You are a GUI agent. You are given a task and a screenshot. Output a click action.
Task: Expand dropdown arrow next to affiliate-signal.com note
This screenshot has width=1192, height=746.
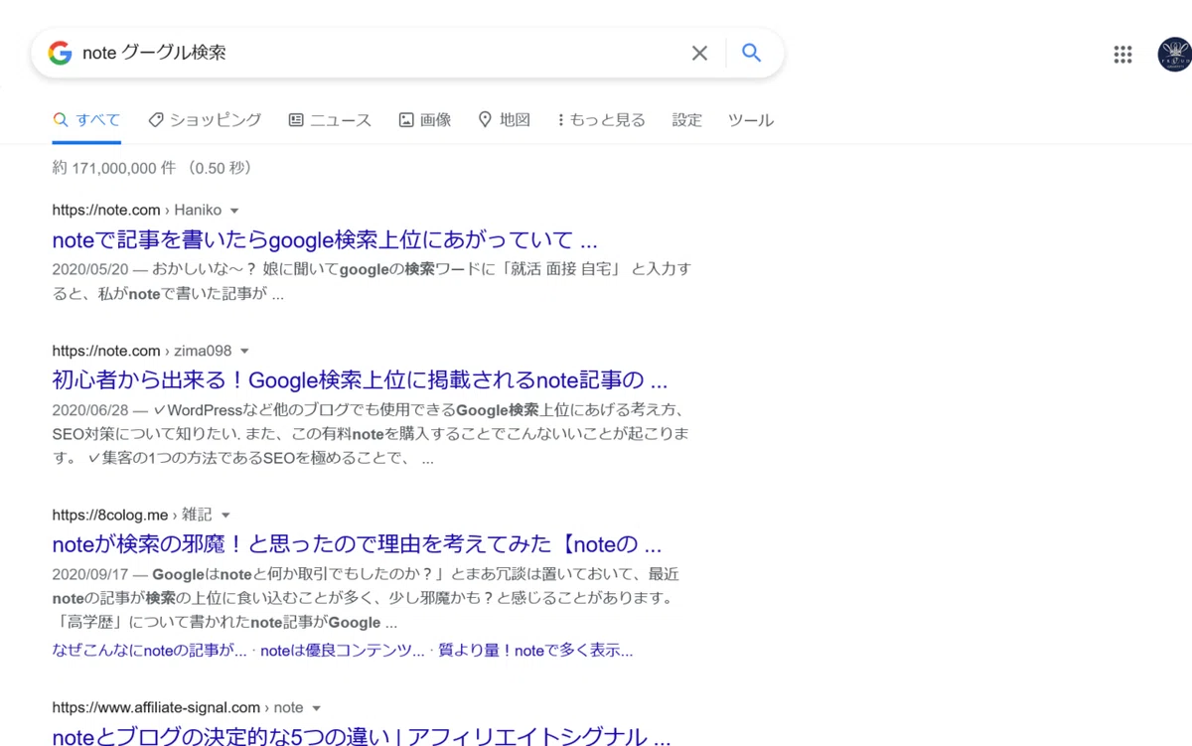click(x=317, y=708)
